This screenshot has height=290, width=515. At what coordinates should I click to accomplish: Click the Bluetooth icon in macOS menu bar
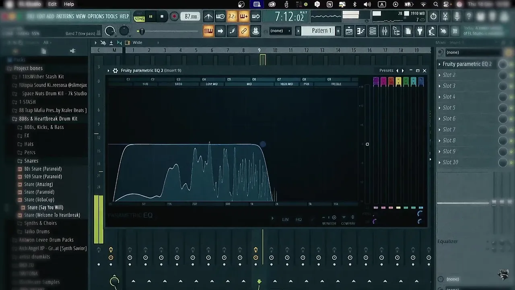coord(354,4)
